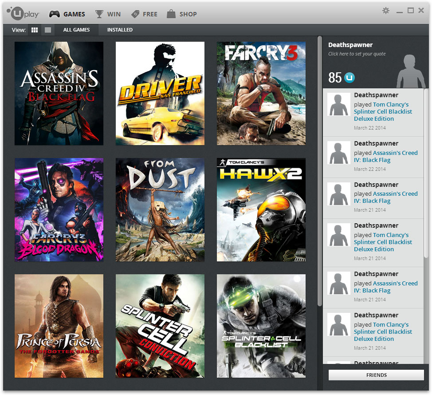This screenshot has width=432, height=395.
Task: Open the Win rewards menu
Action: pos(108,14)
